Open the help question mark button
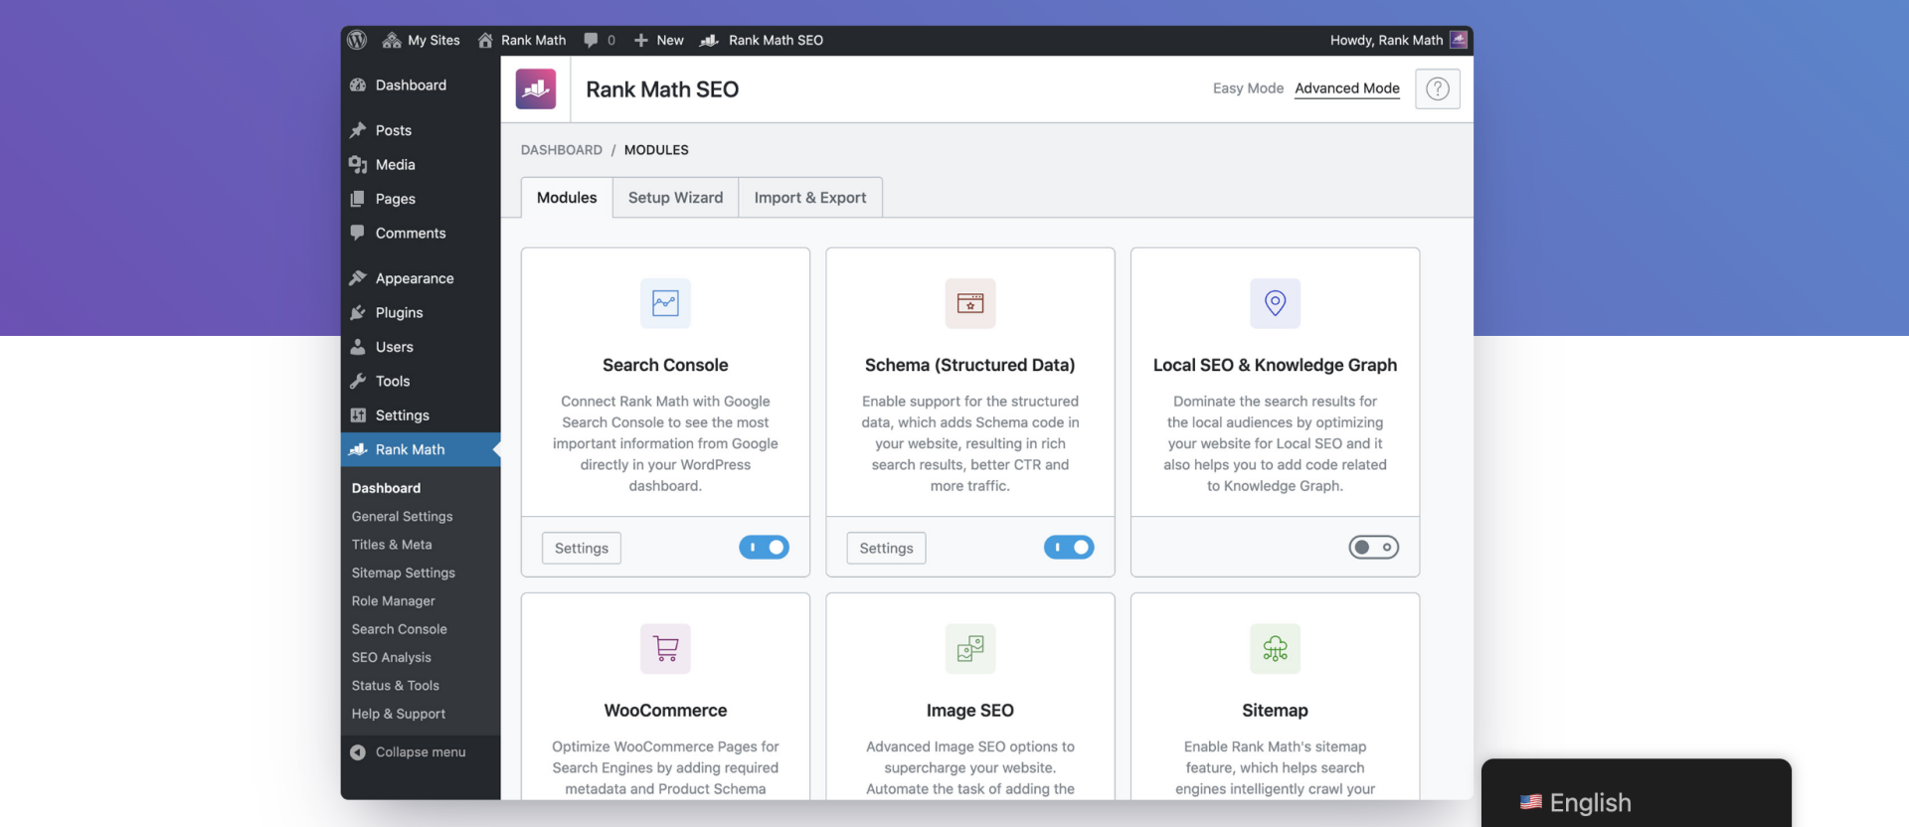 (1438, 88)
